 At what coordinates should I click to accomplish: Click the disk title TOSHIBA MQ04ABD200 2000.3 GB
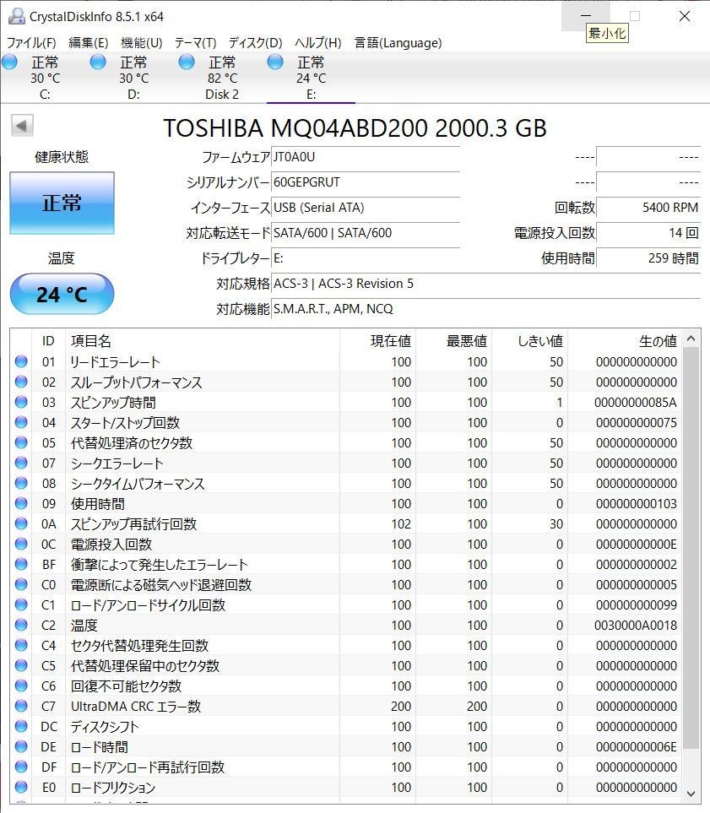coord(355,128)
